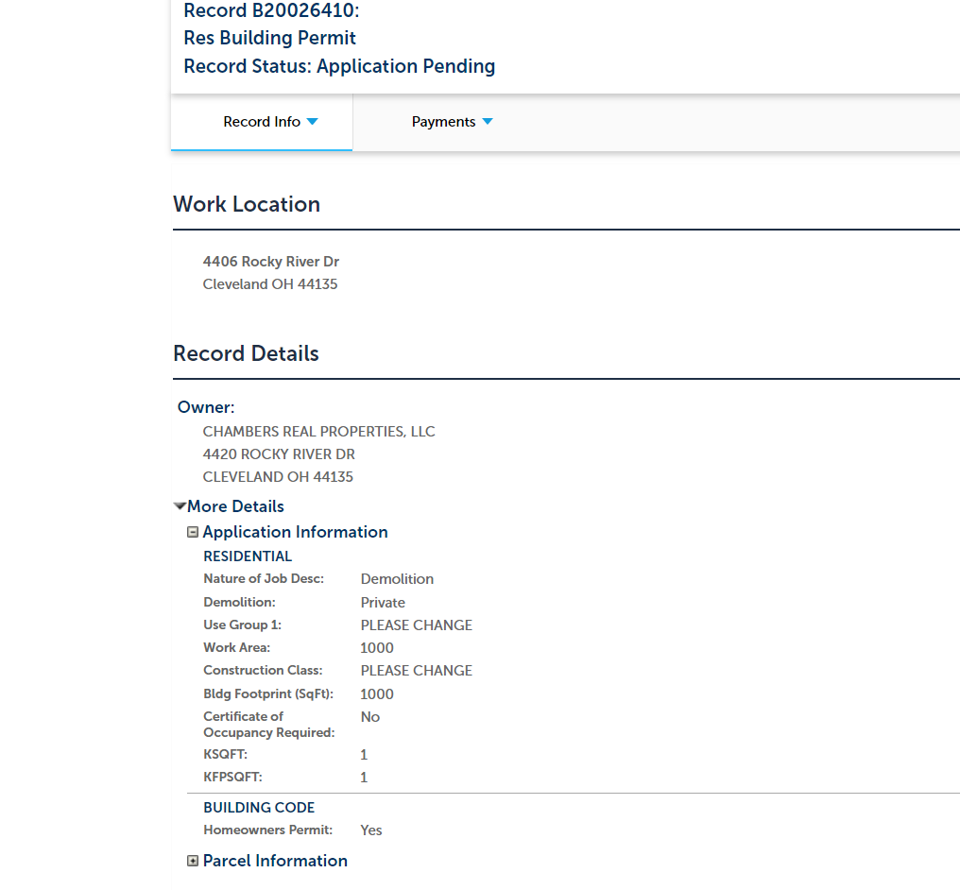Viewport: 960px width, 890px height.
Task: Collapse Application Information minus icon
Action: [x=193, y=532]
